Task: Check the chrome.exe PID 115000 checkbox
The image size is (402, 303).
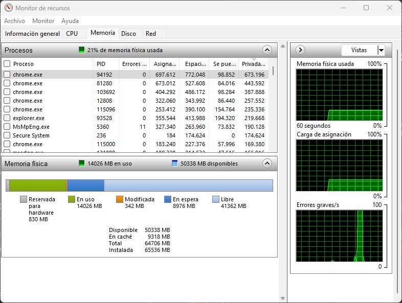Action: pyautogui.click(x=7, y=144)
